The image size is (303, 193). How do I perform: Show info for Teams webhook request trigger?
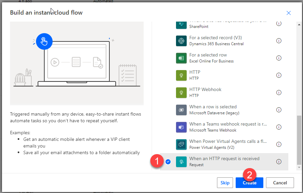279,127
